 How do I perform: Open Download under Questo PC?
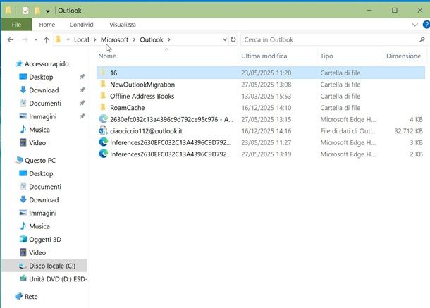44,200
